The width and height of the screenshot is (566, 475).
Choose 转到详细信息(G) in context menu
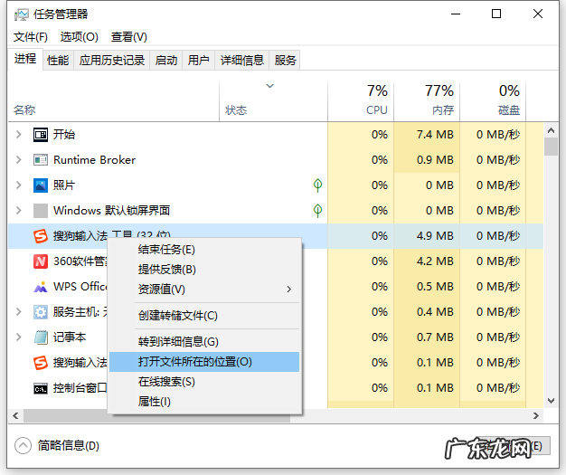(204, 342)
